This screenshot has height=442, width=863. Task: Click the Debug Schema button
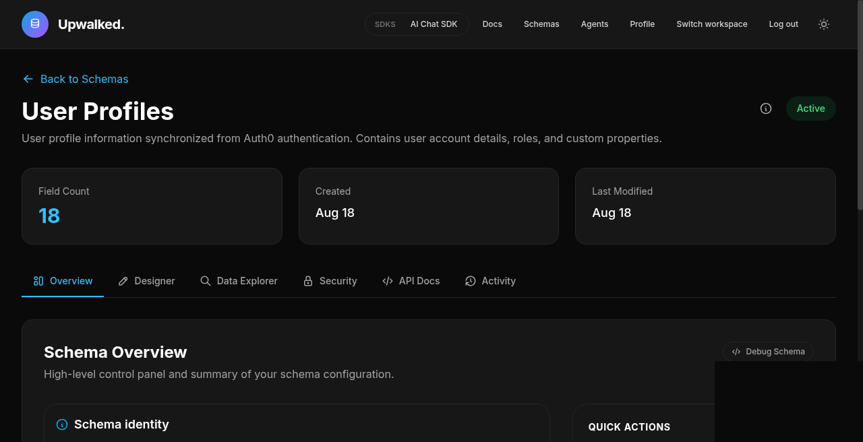click(768, 352)
